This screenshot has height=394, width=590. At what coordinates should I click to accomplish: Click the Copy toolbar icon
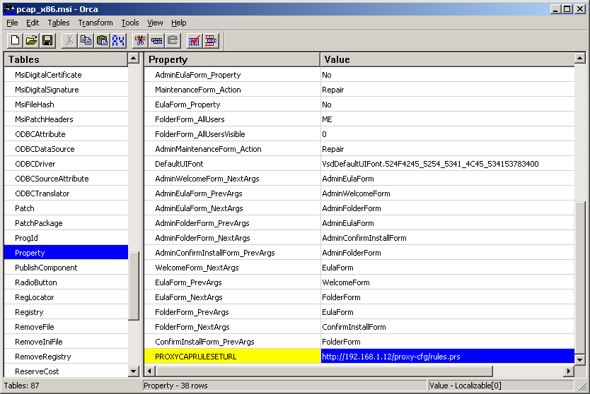pyautogui.click(x=86, y=41)
